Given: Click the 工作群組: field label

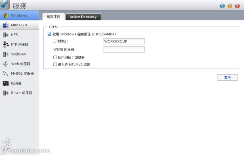Looking at the screenshot, I should [61, 41].
